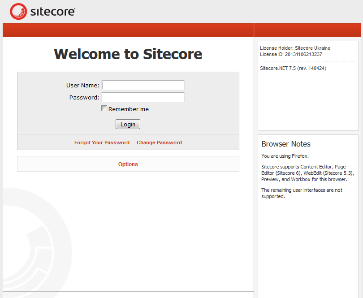Viewport: 363px width, 298px height.
Task: Enable the Remember me checkbox
Action: coord(104,108)
